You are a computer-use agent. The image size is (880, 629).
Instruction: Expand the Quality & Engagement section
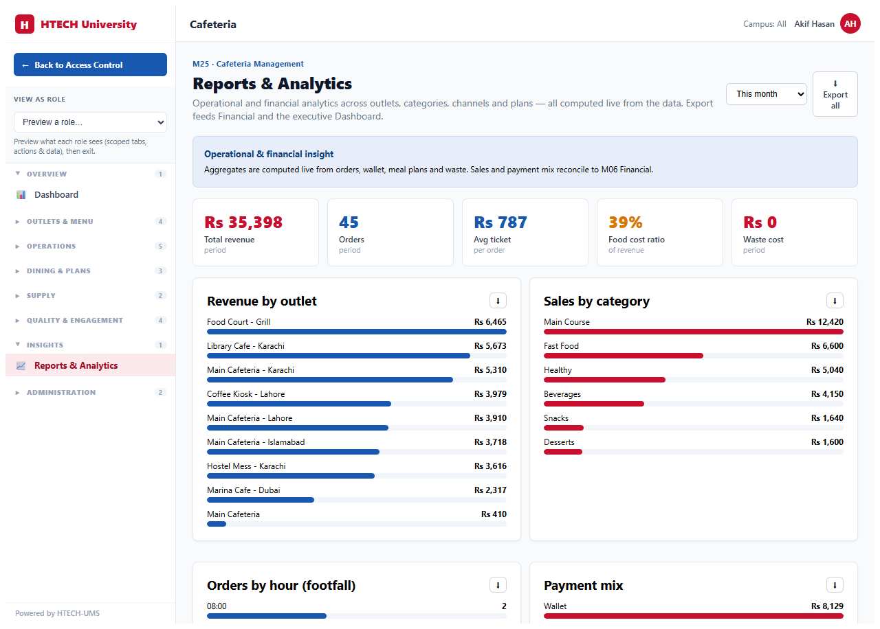pyautogui.click(x=90, y=321)
